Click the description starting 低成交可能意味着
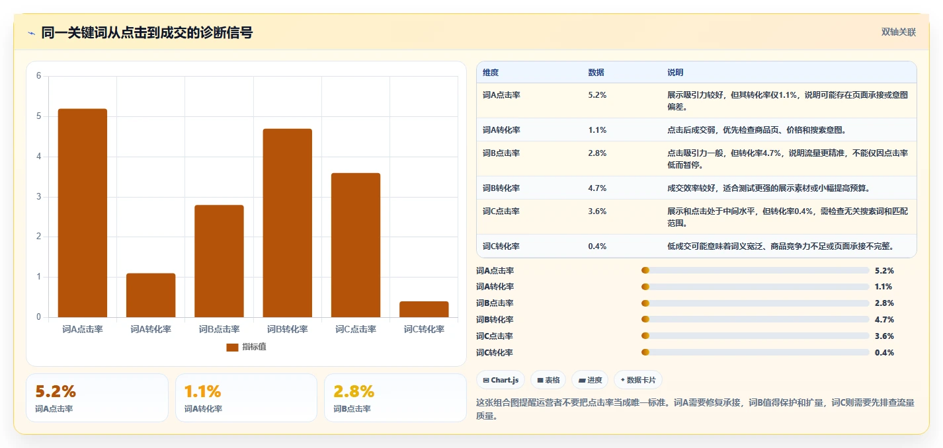Screen dimensions: 943x448 coord(781,246)
